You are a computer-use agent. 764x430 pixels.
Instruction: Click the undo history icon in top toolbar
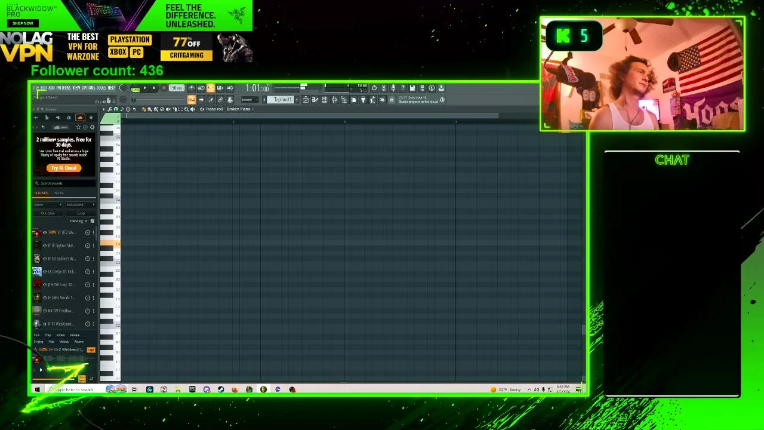coord(374,88)
